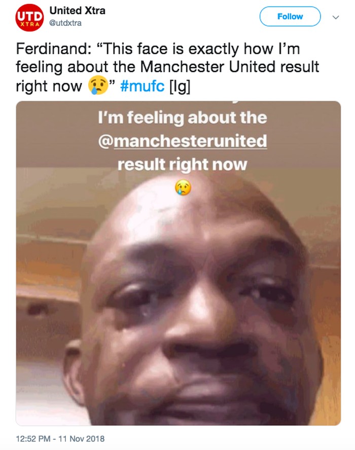The width and height of the screenshot is (355, 450).
Task: Click 'right now' in the tweet text
Action: coord(49,86)
